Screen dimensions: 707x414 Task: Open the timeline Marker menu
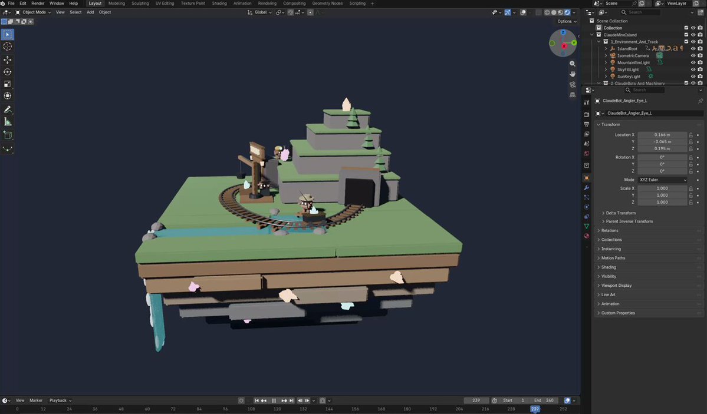click(x=36, y=400)
